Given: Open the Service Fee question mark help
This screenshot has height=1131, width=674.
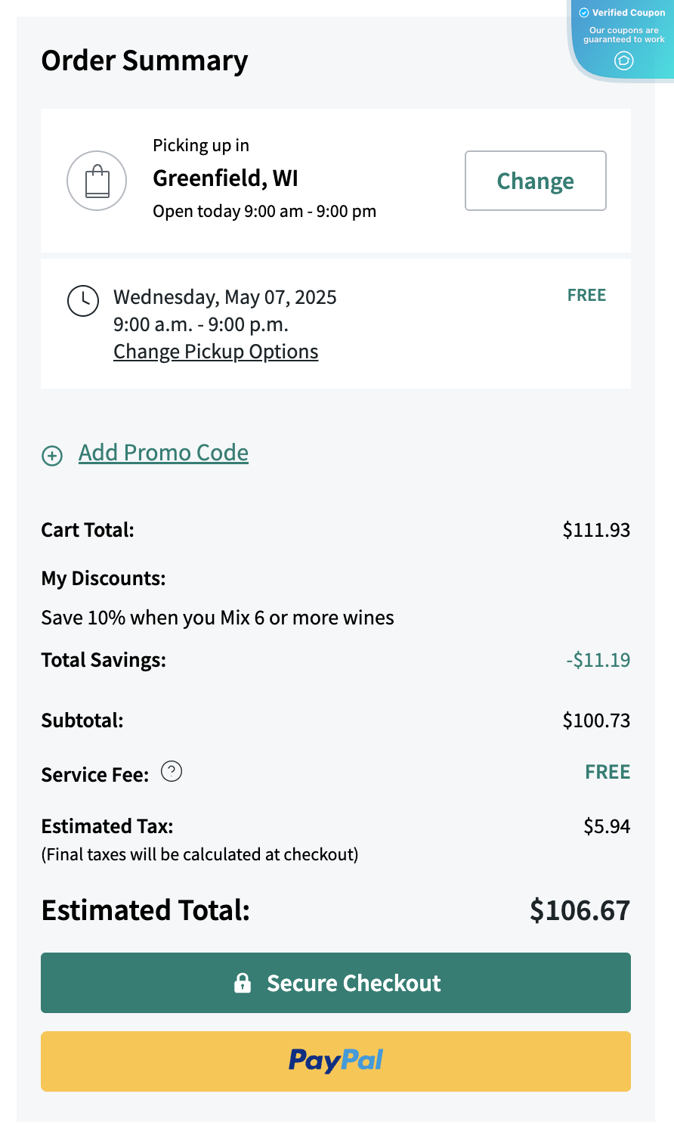Looking at the screenshot, I should coord(172,772).
